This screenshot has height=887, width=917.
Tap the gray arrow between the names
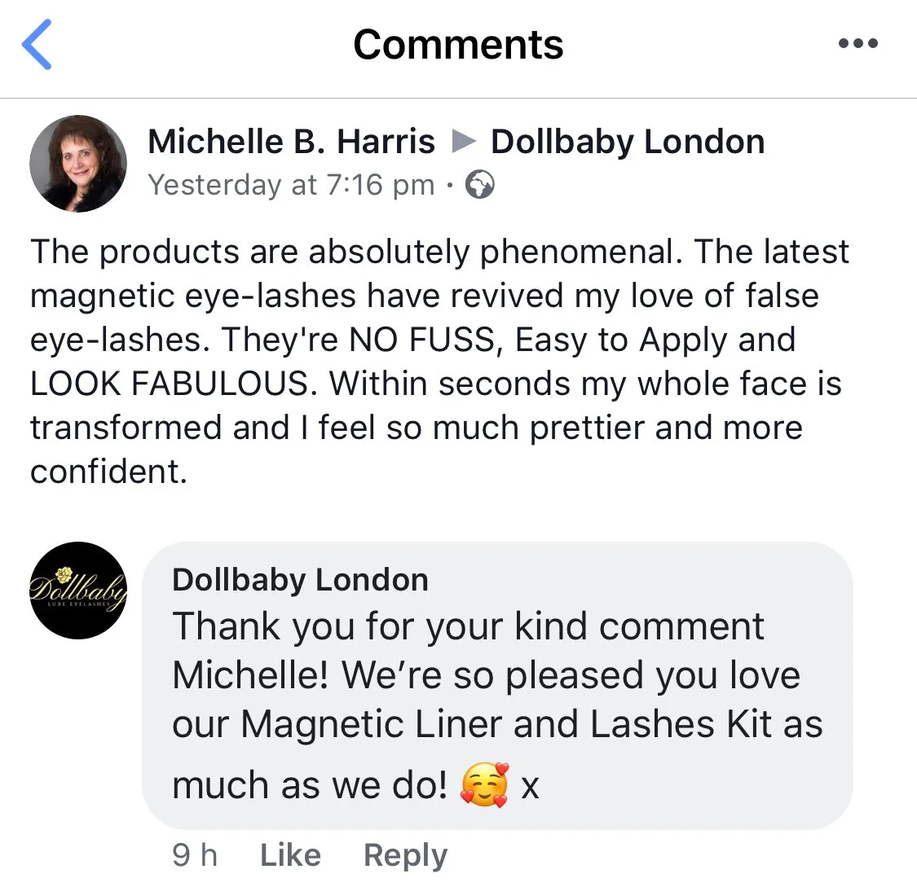click(x=464, y=142)
